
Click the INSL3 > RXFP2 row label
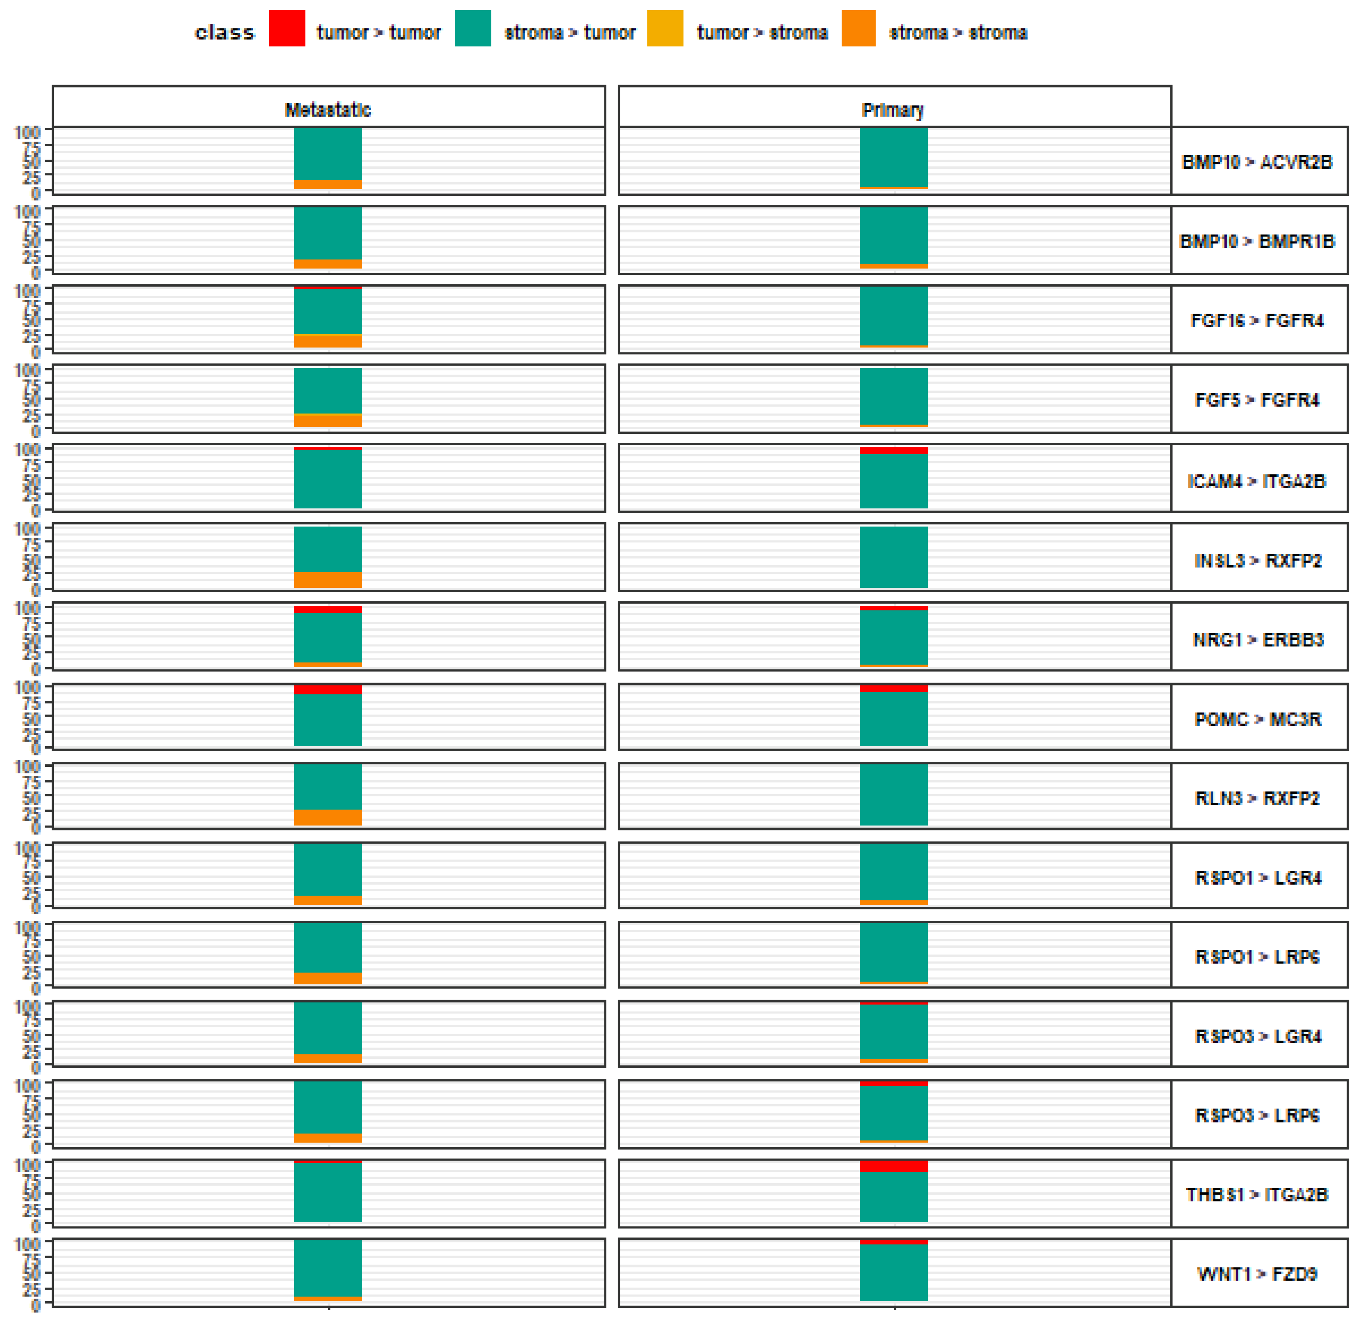(1258, 560)
